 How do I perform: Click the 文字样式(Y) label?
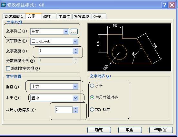coord(17,31)
